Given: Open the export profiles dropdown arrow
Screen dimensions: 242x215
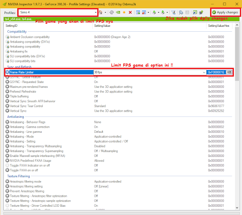Looking at the screenshot, I should pyautogui.click(x=158, y=12).
